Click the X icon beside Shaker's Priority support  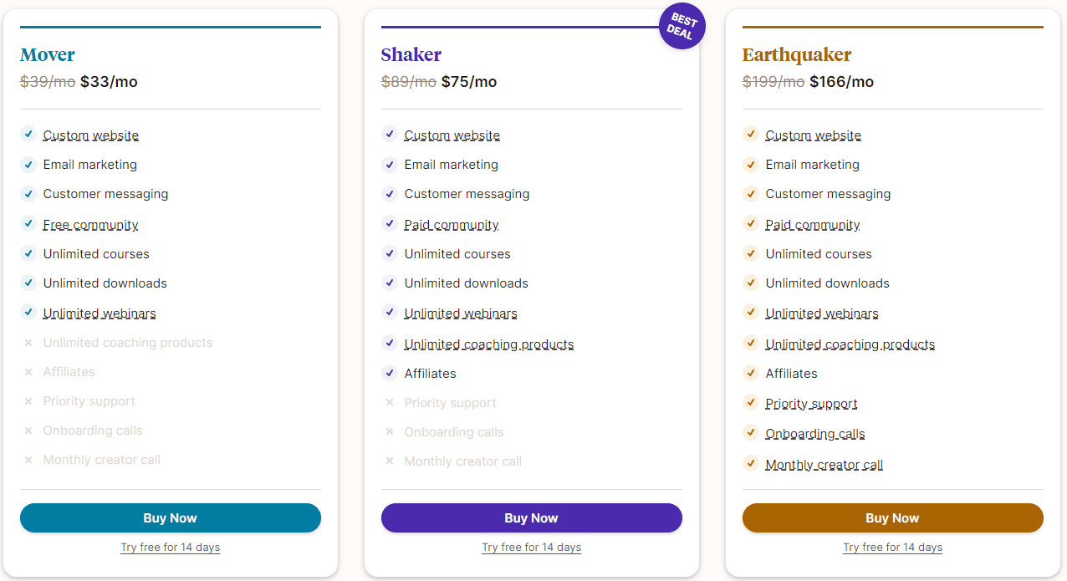[x=390, y=403]
